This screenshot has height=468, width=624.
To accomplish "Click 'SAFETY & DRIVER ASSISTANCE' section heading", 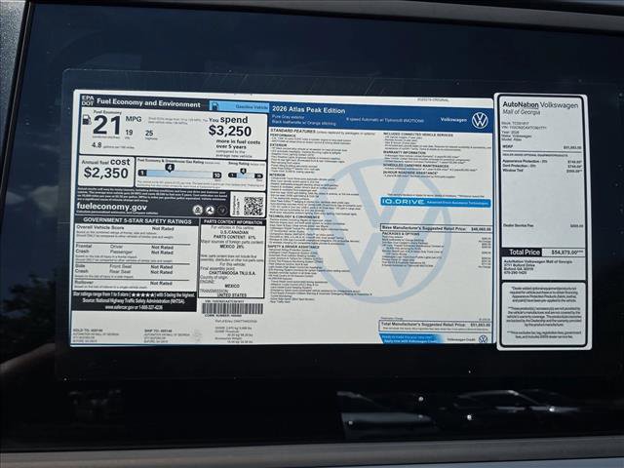I will tap(293, 247).
